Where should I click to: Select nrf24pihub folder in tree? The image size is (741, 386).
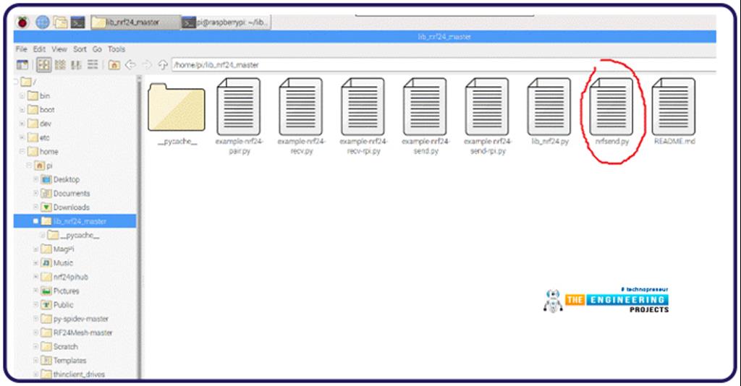point(64,277)
